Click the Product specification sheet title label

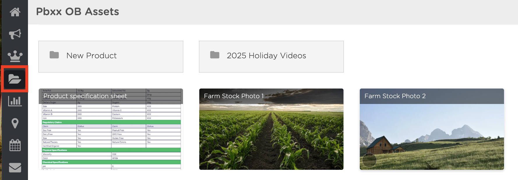coord(85,96)
